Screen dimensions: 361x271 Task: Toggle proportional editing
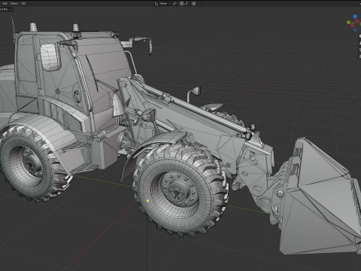coord(193,4)
